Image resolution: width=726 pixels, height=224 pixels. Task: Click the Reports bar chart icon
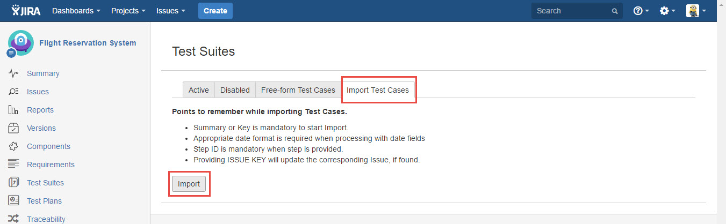coord(14,110)
